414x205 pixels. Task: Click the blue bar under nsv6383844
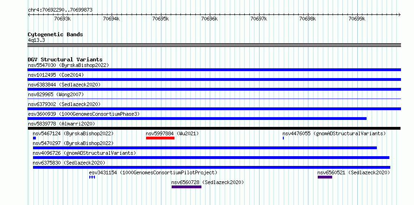[x=214, y=89]
